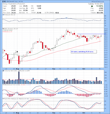Click the Sep label on the price chart axis

pos(54,69)
